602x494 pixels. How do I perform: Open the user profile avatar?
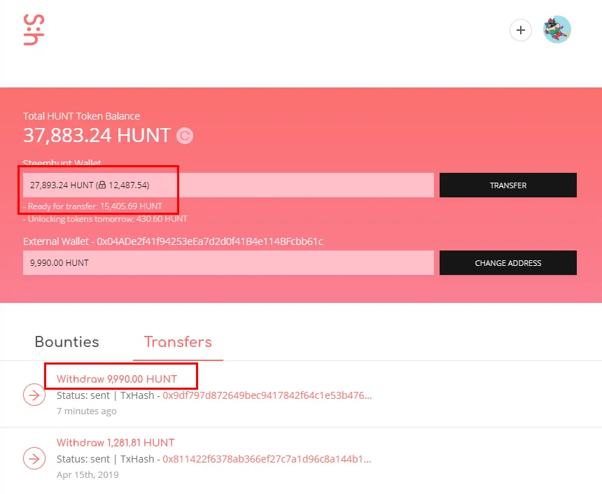point(557,30)
